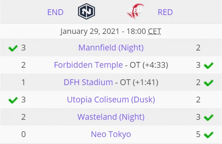Click the checkmark on Neo Tokyo row
The height and width of the screenshot is (144, 222).
tap(209, 135)
